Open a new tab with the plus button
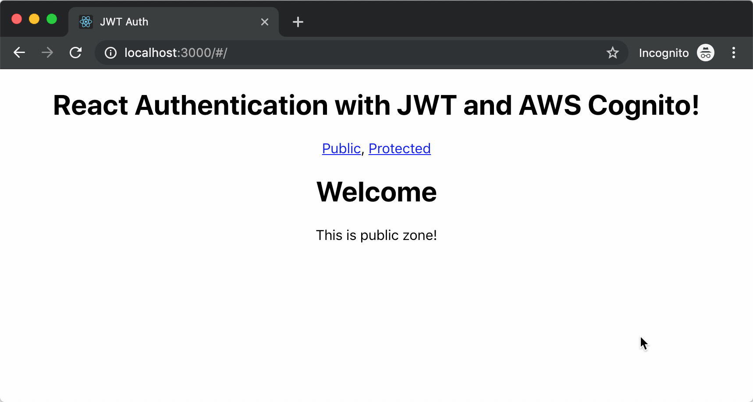 298,22
